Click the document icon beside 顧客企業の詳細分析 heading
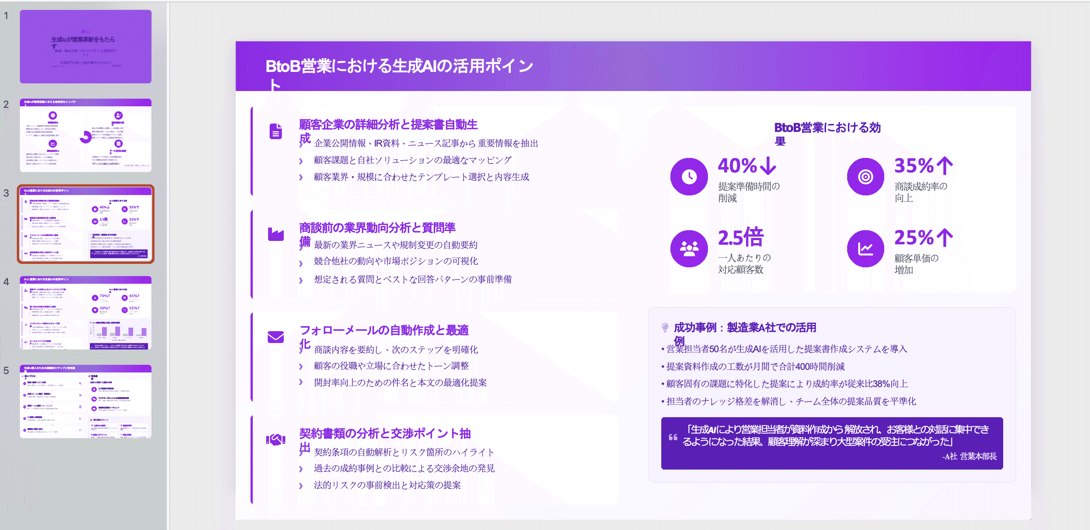The width and height of the screenshot is (1090, 530). point(276,132)
